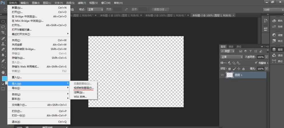Choose 视频帧到图层(F)... in the submenu

click(x=84, y=88)
